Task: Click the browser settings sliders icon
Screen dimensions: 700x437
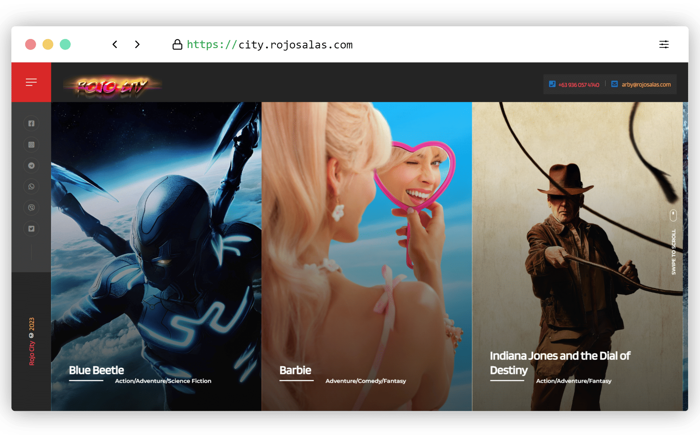Action: [x=664, y=44]
